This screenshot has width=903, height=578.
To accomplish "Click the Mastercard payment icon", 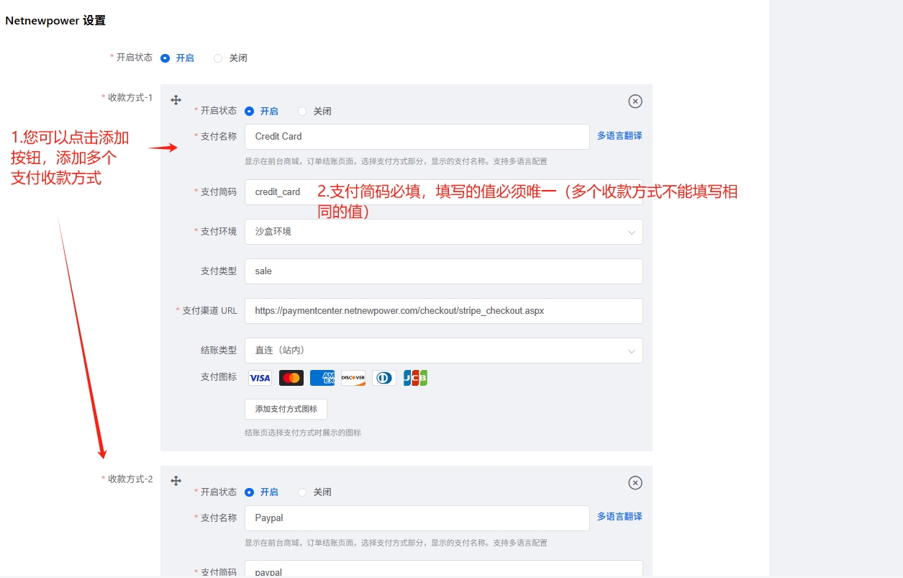I will tap(291, 378).
